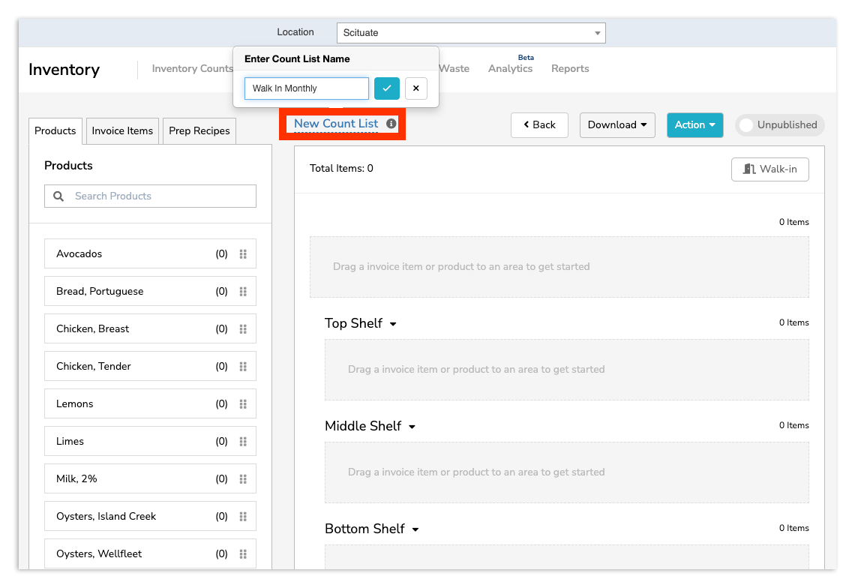This screenshot has height=588, width=855.
Task: Collapse the Middle Shelf section
Action: coord(412,426)
